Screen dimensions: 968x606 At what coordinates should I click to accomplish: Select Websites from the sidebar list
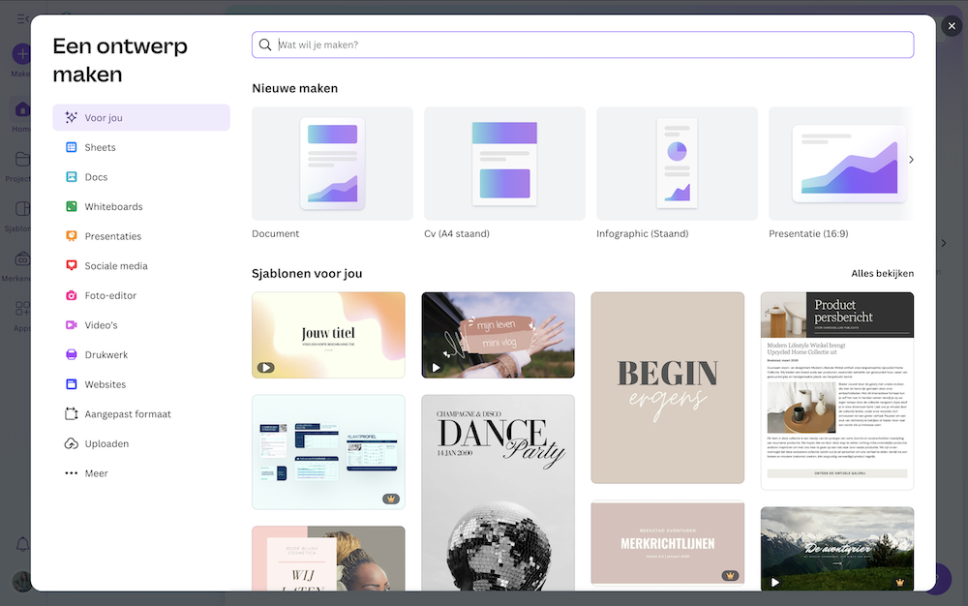[105, 384]
